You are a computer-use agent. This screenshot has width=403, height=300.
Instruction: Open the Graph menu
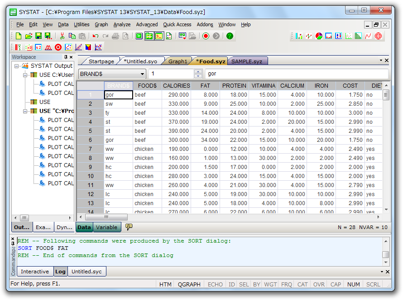tap(101, 24)
